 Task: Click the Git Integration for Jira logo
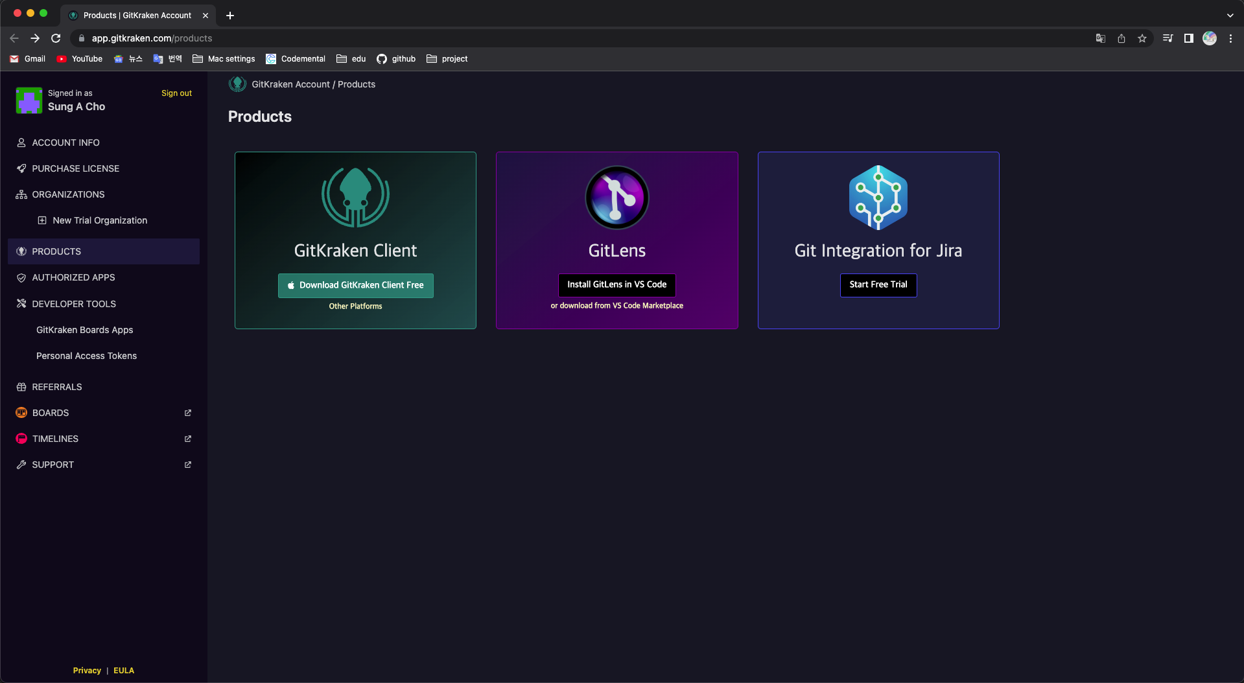click(878, 198)
